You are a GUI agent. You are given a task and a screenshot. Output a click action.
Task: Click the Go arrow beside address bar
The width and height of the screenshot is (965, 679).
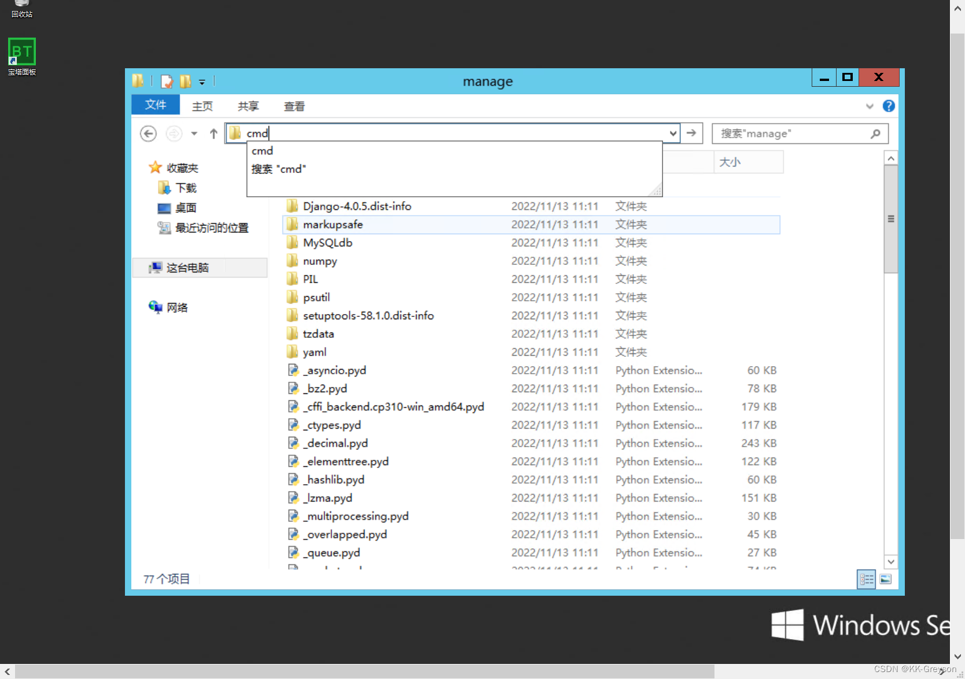pos(691,133)
